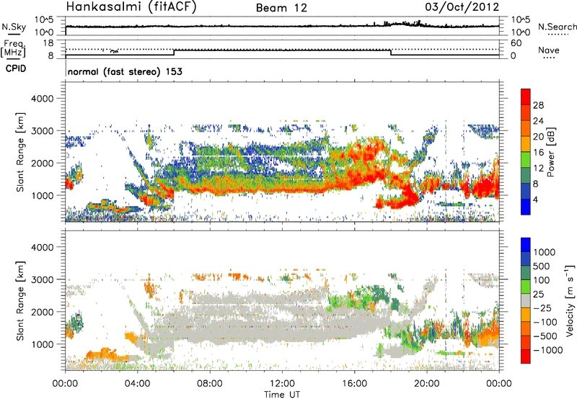Screen dimensions: 577x399
Task: Click the 'N.Sky' legend label
Action: 14,27
